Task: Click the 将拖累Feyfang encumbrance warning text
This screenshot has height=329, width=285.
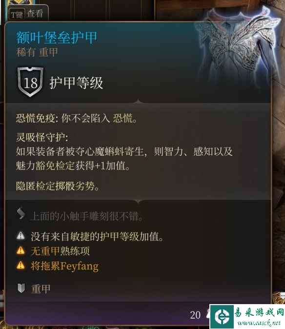Action: pyautogui.click(x=64, y=266)
